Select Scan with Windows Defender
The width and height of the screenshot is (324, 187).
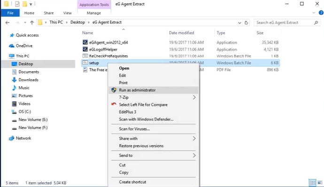coord(154,119)
